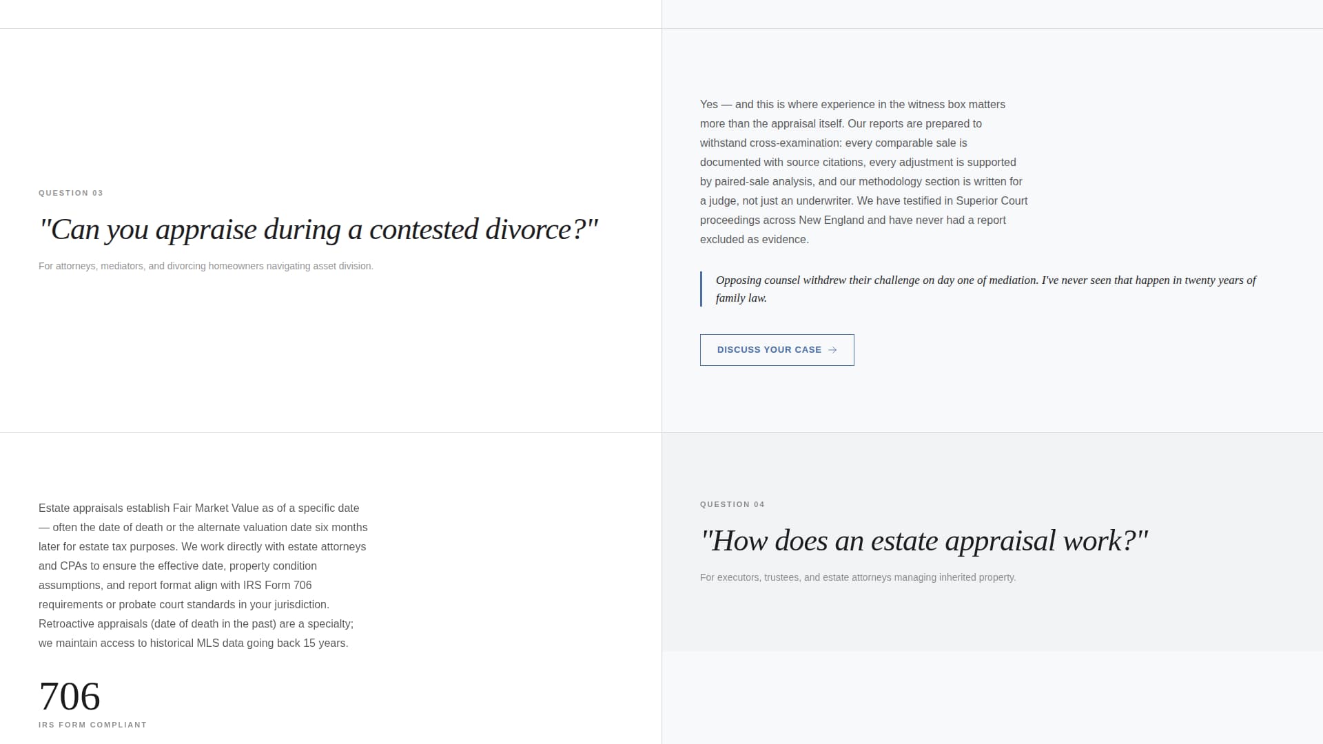1323x744 pixels.
Task: Open the Question 04 heading about estate appraisal
Action: (925, 541)
